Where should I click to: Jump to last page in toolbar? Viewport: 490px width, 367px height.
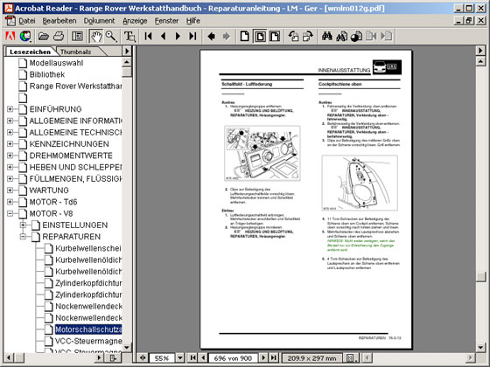coord(192,36)
